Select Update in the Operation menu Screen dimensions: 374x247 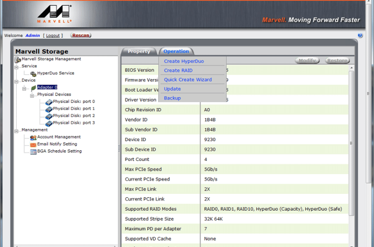pos(172,89)
